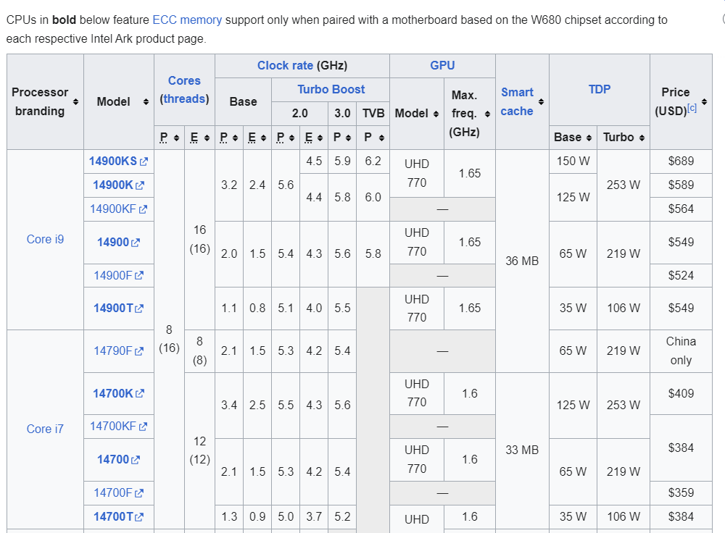Open the 14900 model link
725x533 pixels.
118,243
